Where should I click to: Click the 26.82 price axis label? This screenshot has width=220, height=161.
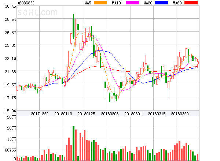click(10, 33)
